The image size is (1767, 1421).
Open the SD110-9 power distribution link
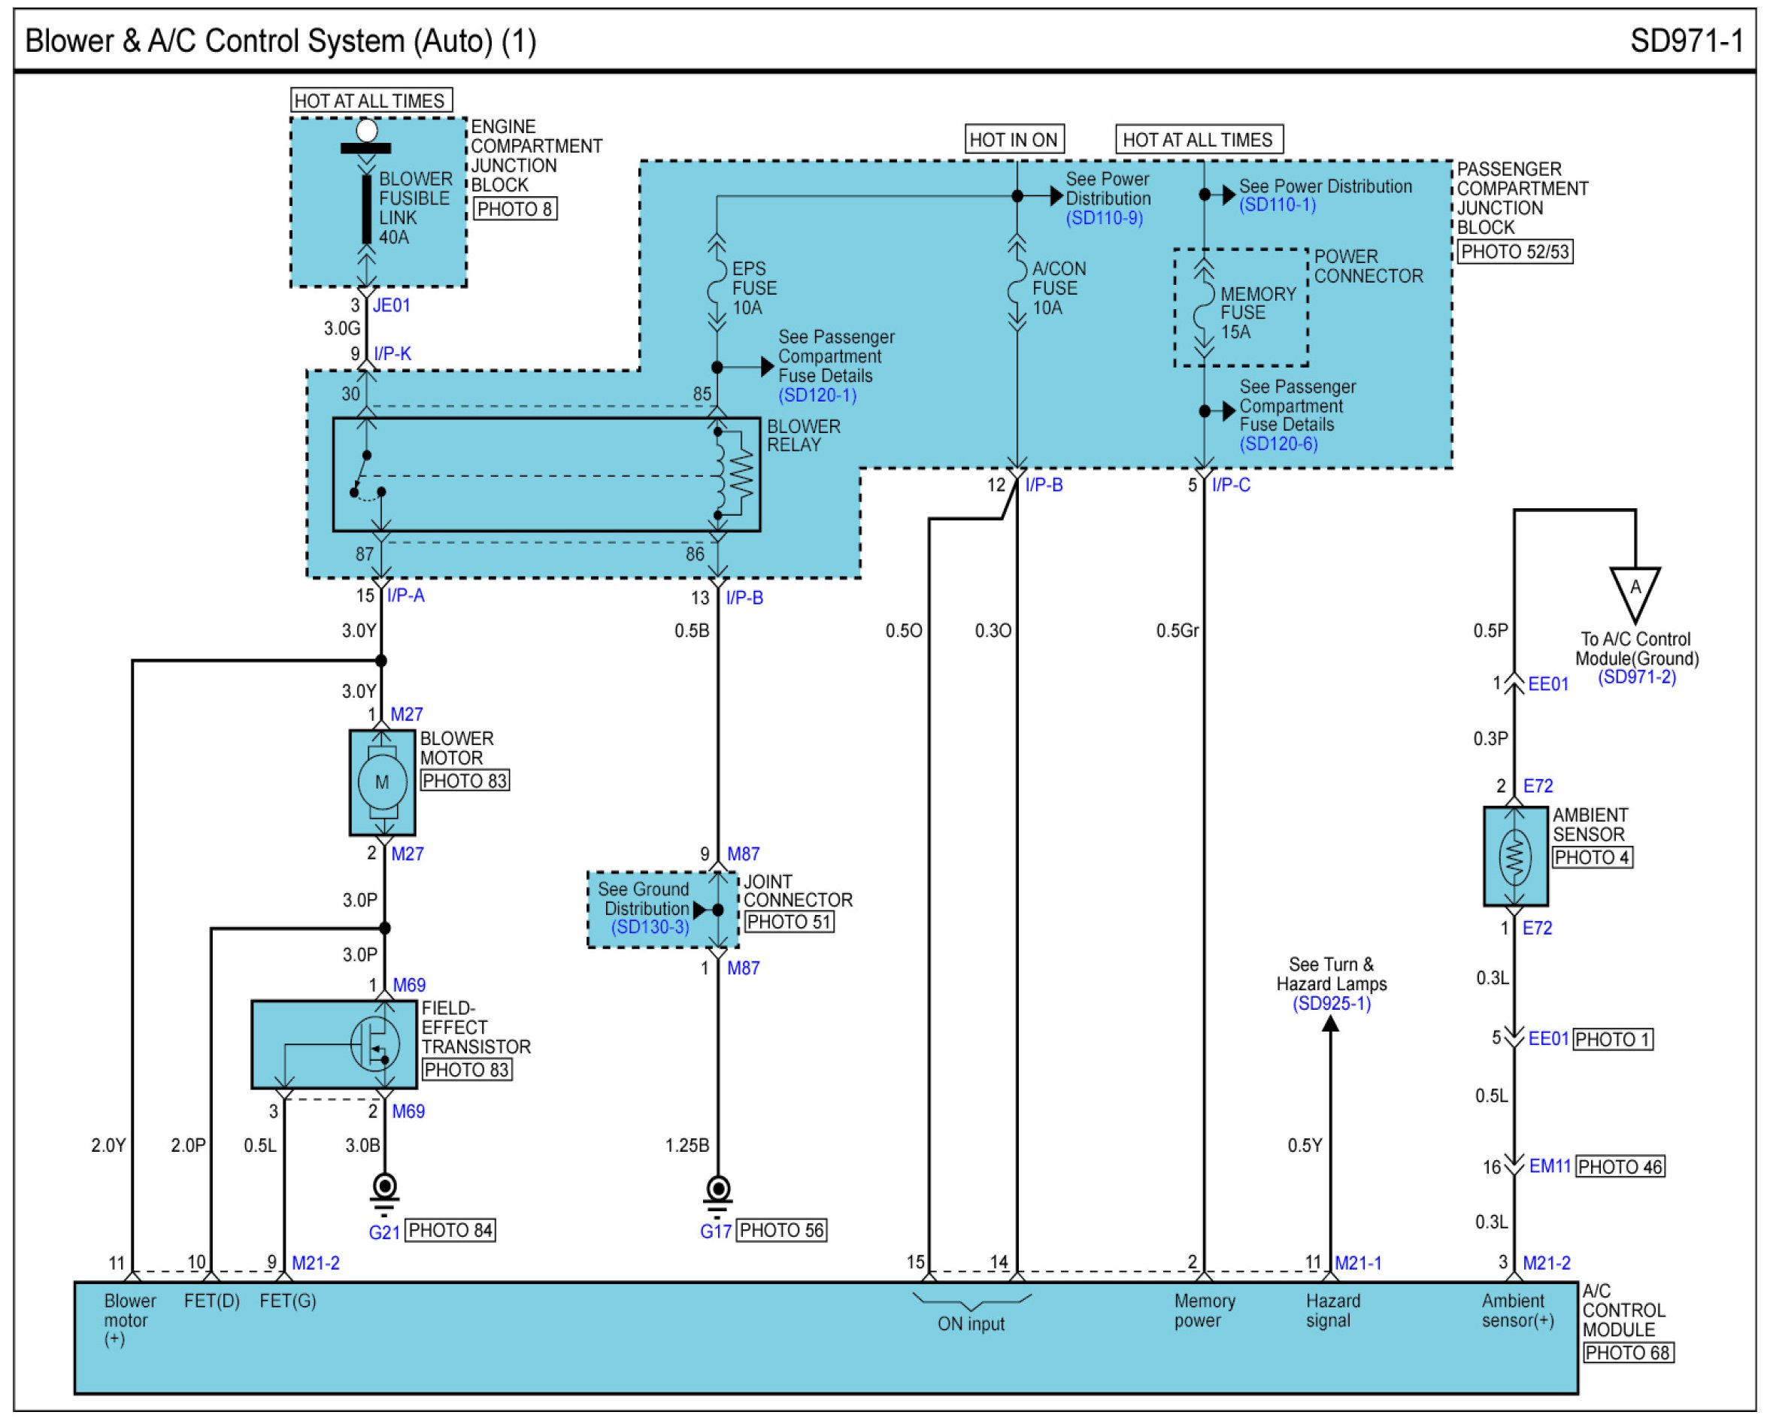point(1103,218)
